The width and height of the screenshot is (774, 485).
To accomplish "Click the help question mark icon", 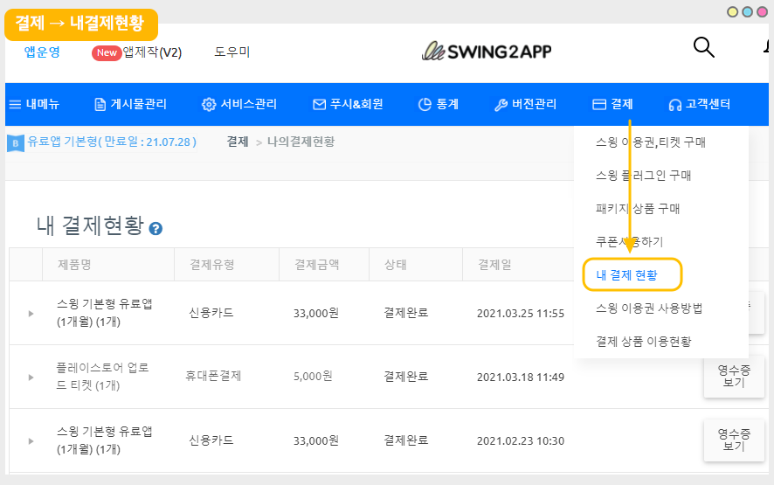I will point(155,229).
